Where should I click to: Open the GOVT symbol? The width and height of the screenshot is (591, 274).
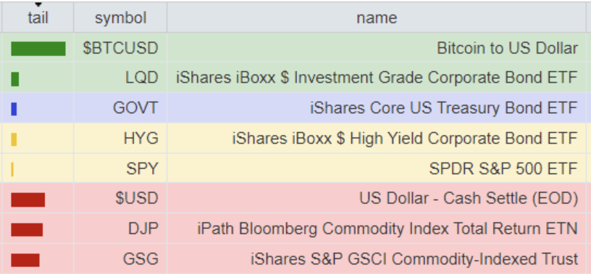(135, 108)
